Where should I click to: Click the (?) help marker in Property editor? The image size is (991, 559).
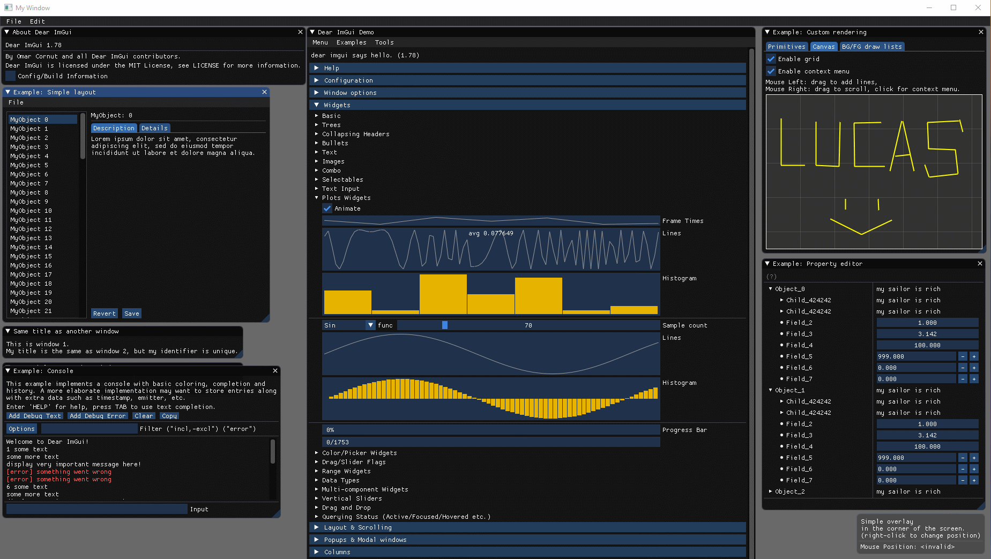click(771, 277)
